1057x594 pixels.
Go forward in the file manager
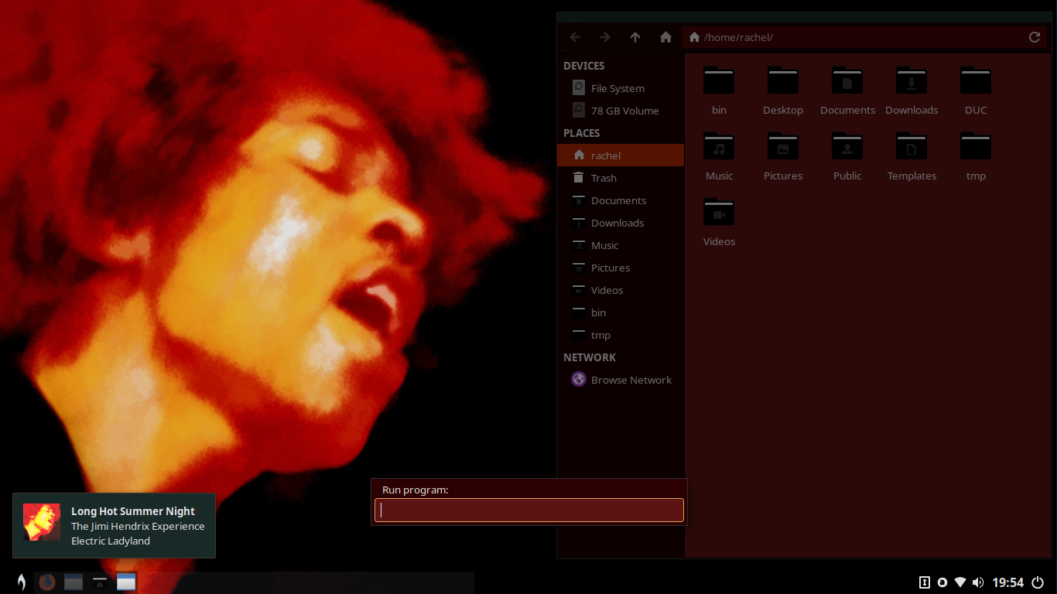point(604,37)
